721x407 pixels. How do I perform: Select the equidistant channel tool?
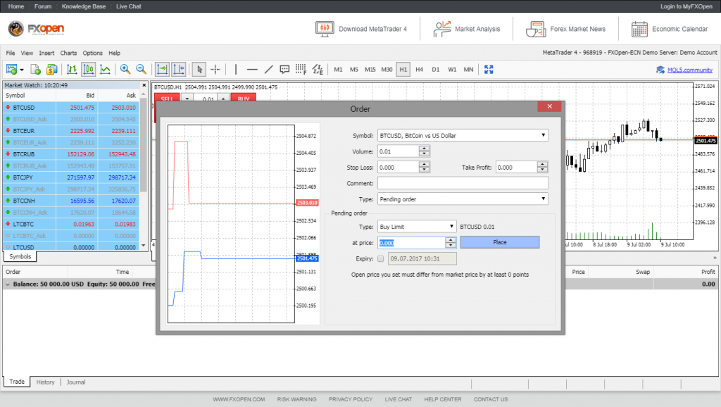click(318, 70)
